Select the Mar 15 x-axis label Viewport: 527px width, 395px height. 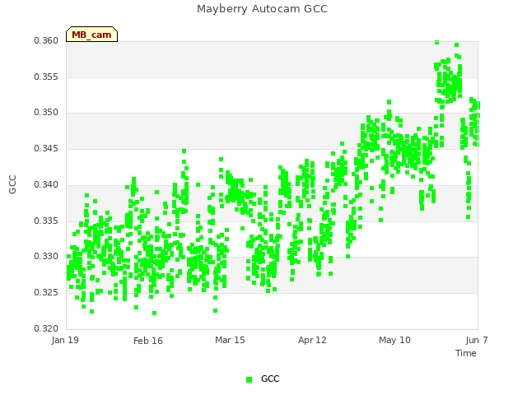(230, 340)
